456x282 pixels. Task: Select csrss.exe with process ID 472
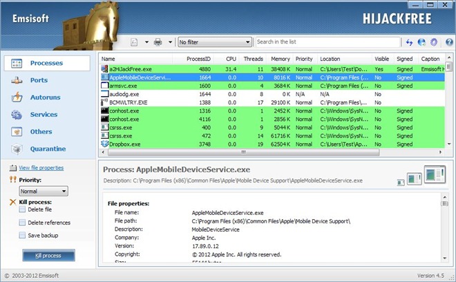272,136
